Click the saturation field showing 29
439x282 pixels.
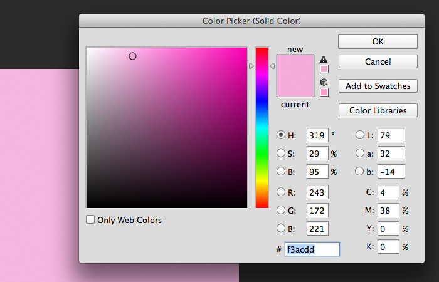point(317,154)
